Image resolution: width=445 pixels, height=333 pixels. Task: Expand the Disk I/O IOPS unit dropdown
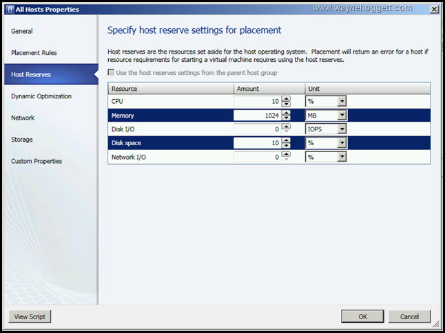point(342,129)
